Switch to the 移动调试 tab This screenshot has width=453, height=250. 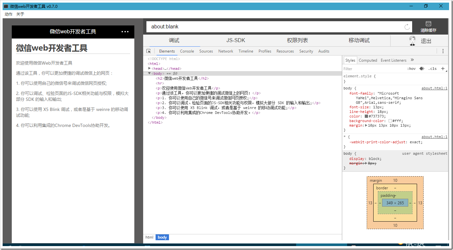(x=359, y=41)
